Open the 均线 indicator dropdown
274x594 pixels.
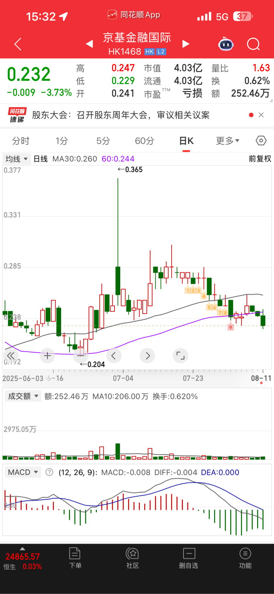[x=16, y=159]
